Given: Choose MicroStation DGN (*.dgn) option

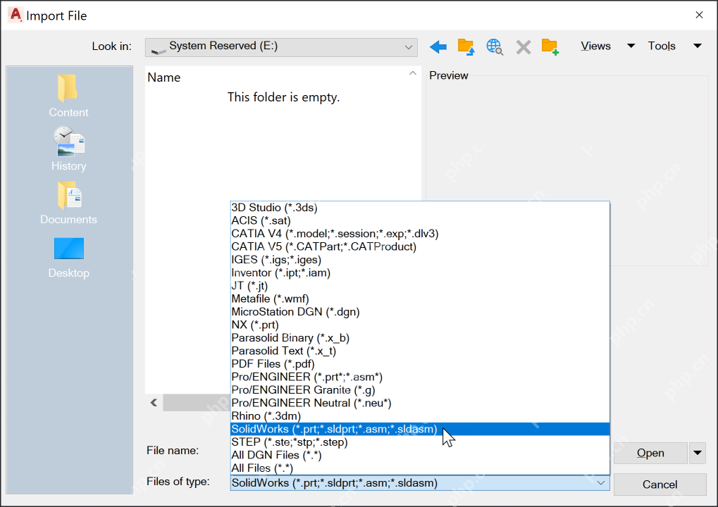Looking at the screenshot, I should click(420, 312).
